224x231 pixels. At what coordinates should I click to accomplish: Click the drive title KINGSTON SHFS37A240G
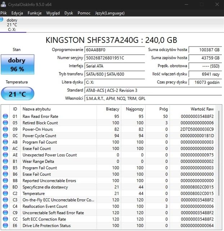92,40
